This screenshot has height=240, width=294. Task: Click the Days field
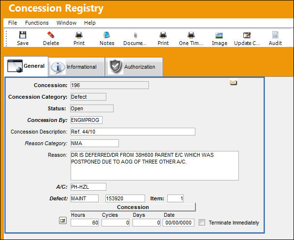click(x=147, y=223)
